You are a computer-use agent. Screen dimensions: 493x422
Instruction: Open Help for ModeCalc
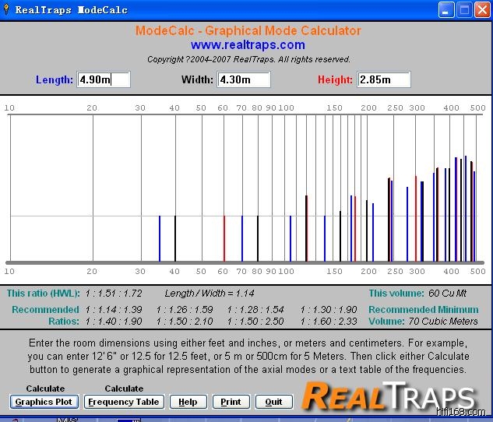pos(188,402)
